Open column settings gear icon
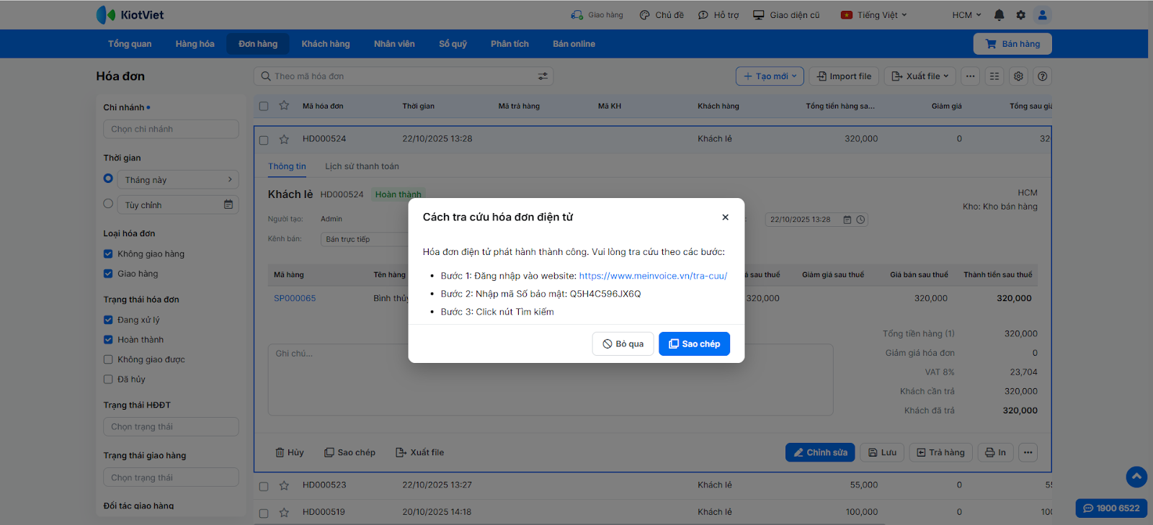Screen dimensions: 1153x525 pos(1018,76)
